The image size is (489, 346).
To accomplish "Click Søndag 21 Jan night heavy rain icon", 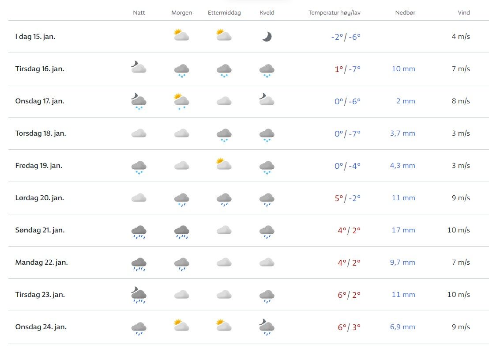I will 139,231.
